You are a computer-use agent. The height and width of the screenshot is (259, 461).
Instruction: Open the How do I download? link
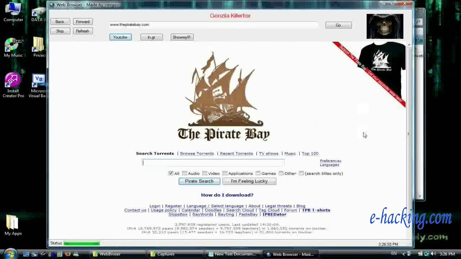[x=227, y=195]
